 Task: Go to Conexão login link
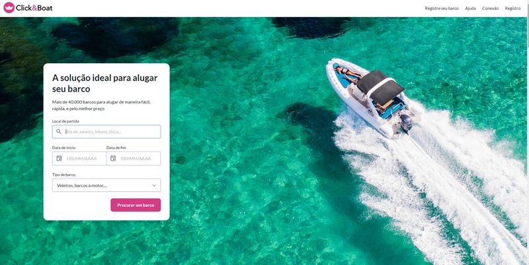click(x=490, y=9)
